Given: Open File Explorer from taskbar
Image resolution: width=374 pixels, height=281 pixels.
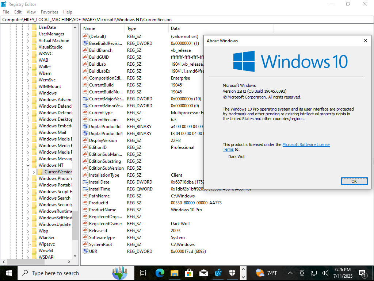Looking at the screenshot, I should point(174,273).
